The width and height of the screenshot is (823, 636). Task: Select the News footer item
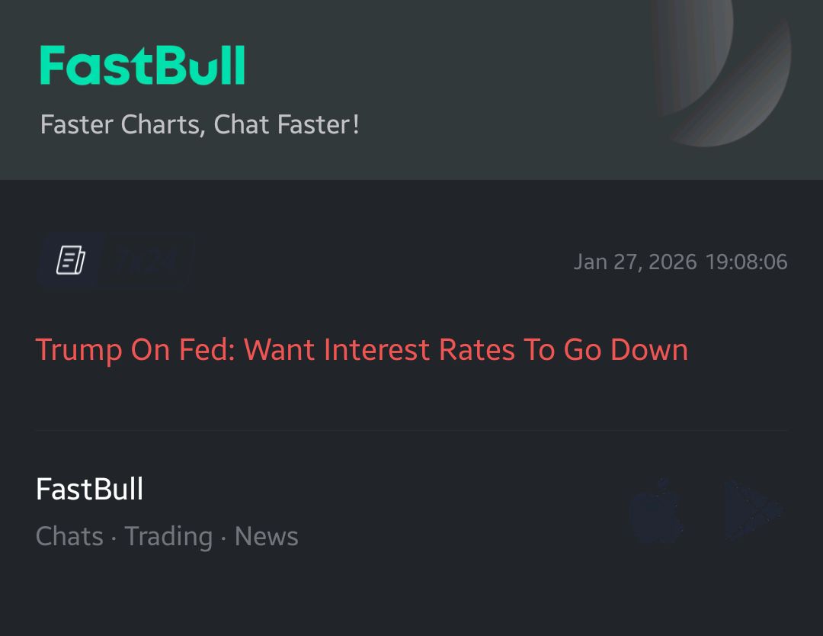pos(267,536)
